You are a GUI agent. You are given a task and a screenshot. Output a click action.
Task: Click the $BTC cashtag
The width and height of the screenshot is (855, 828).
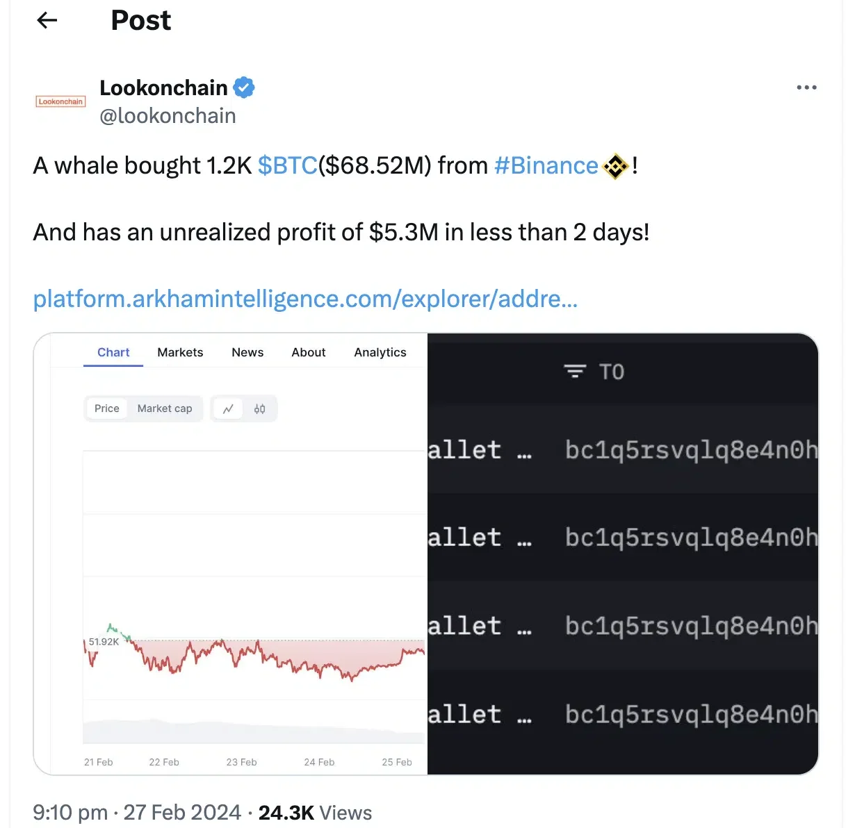[288, 166]
